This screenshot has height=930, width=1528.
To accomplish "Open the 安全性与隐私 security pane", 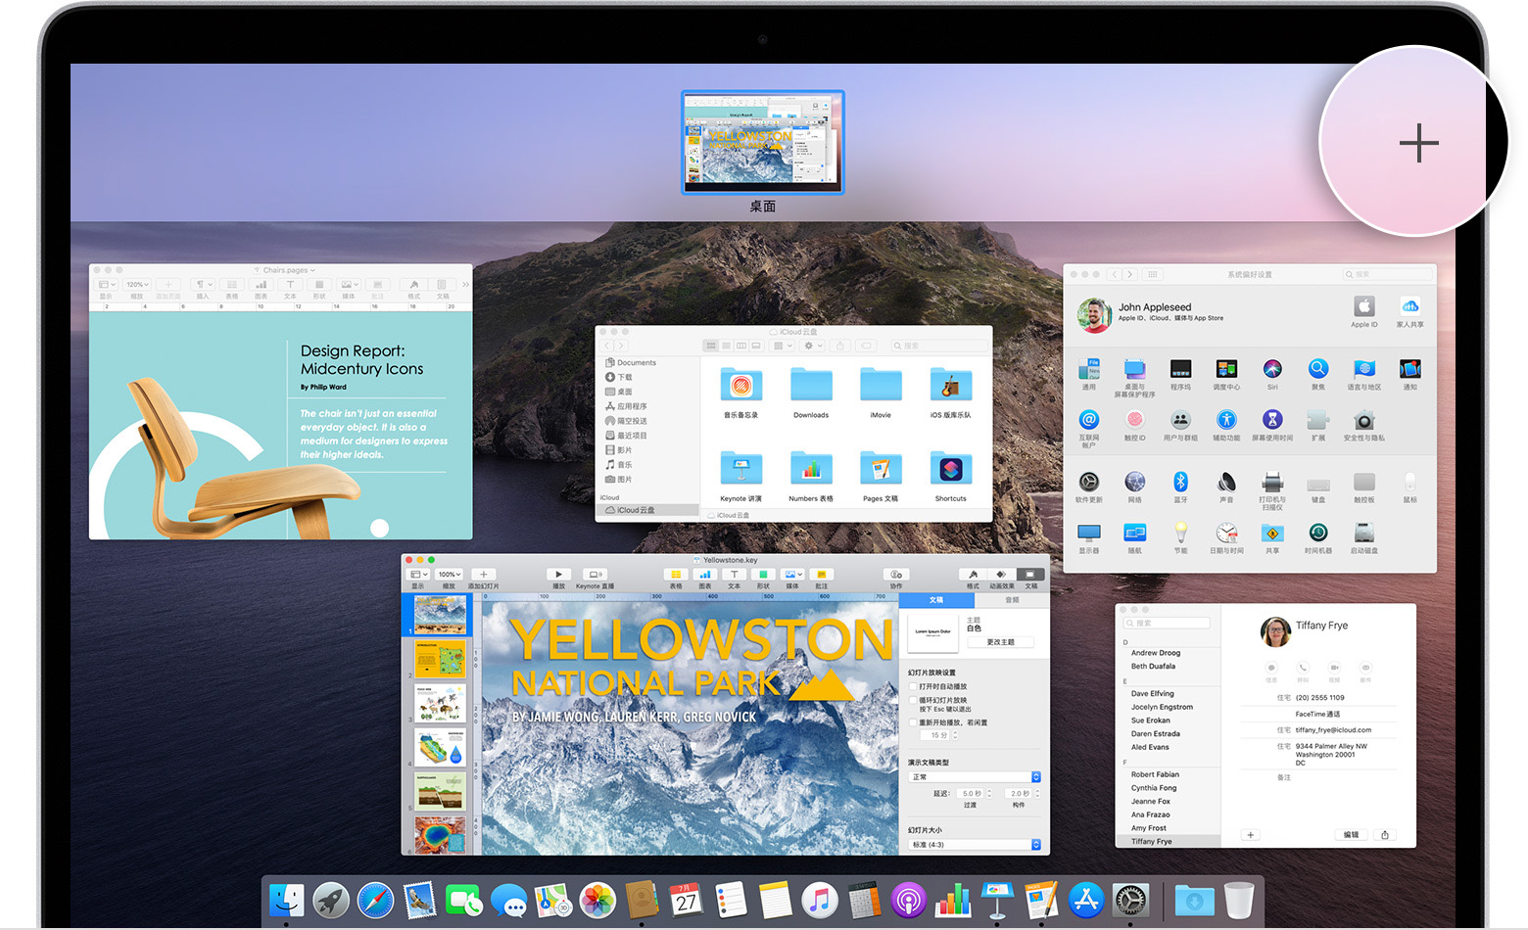I will [x=1363, y=420].
